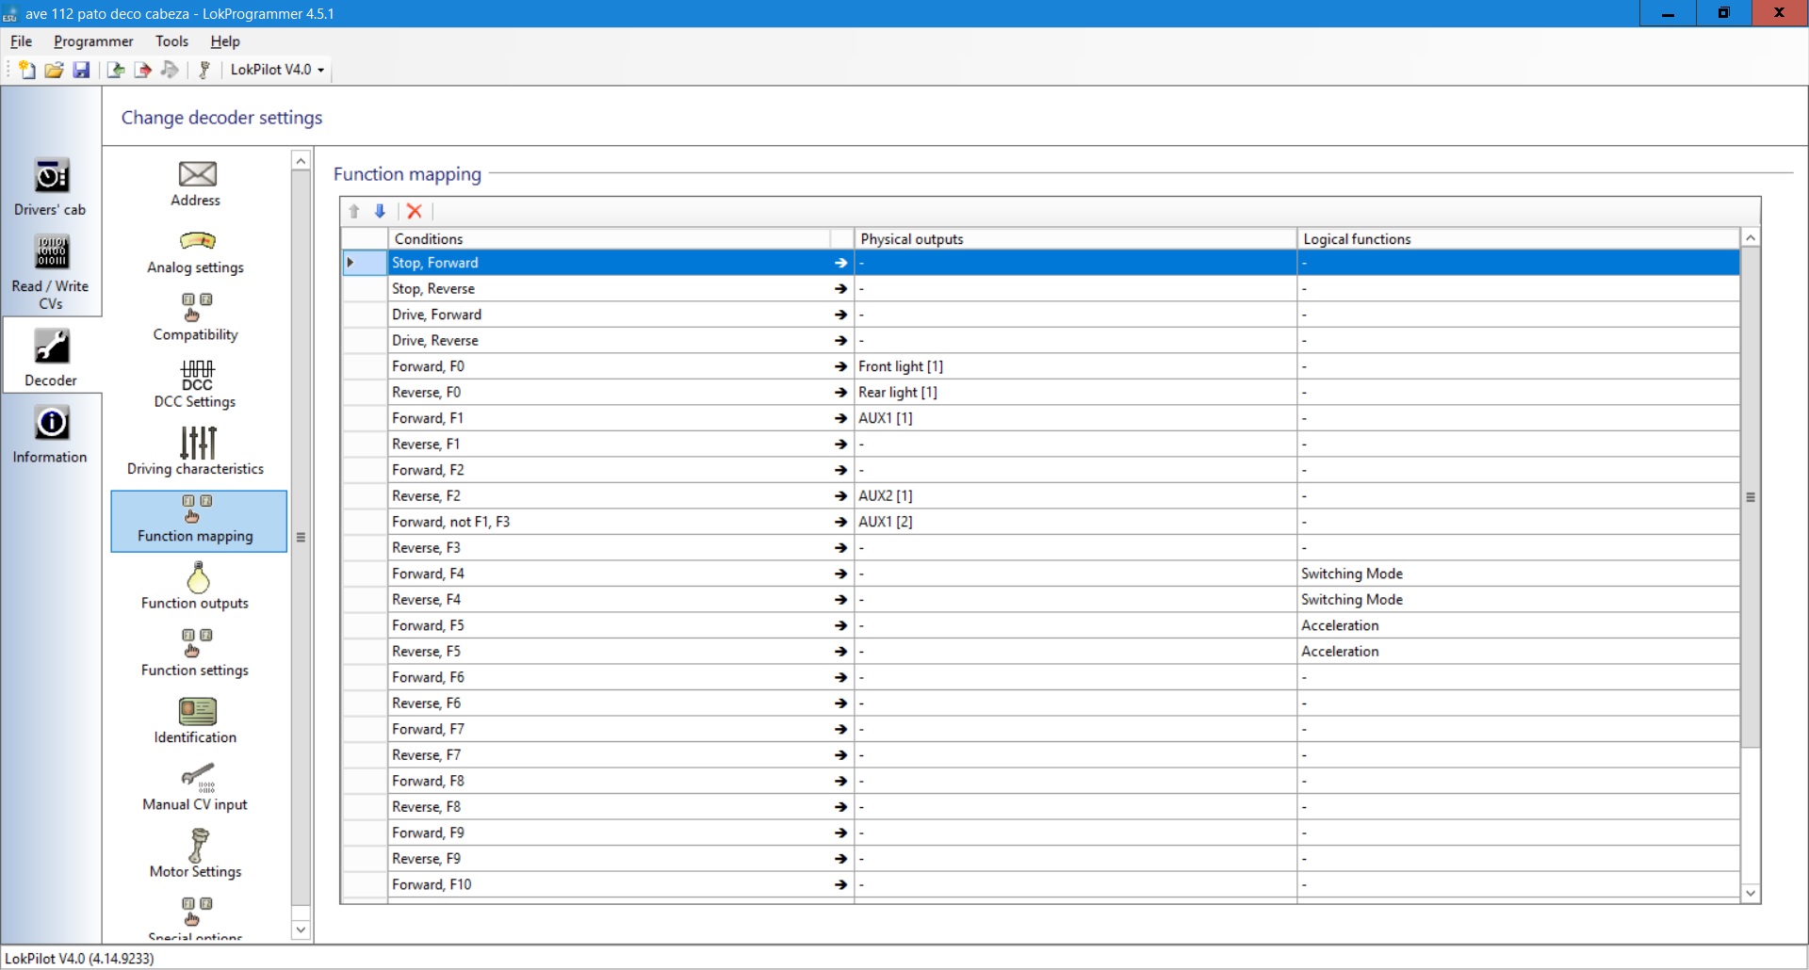Select the 'Reverse, F2' condition cell
Viewport: 1809px width, 970px height.
pos(609,496)
